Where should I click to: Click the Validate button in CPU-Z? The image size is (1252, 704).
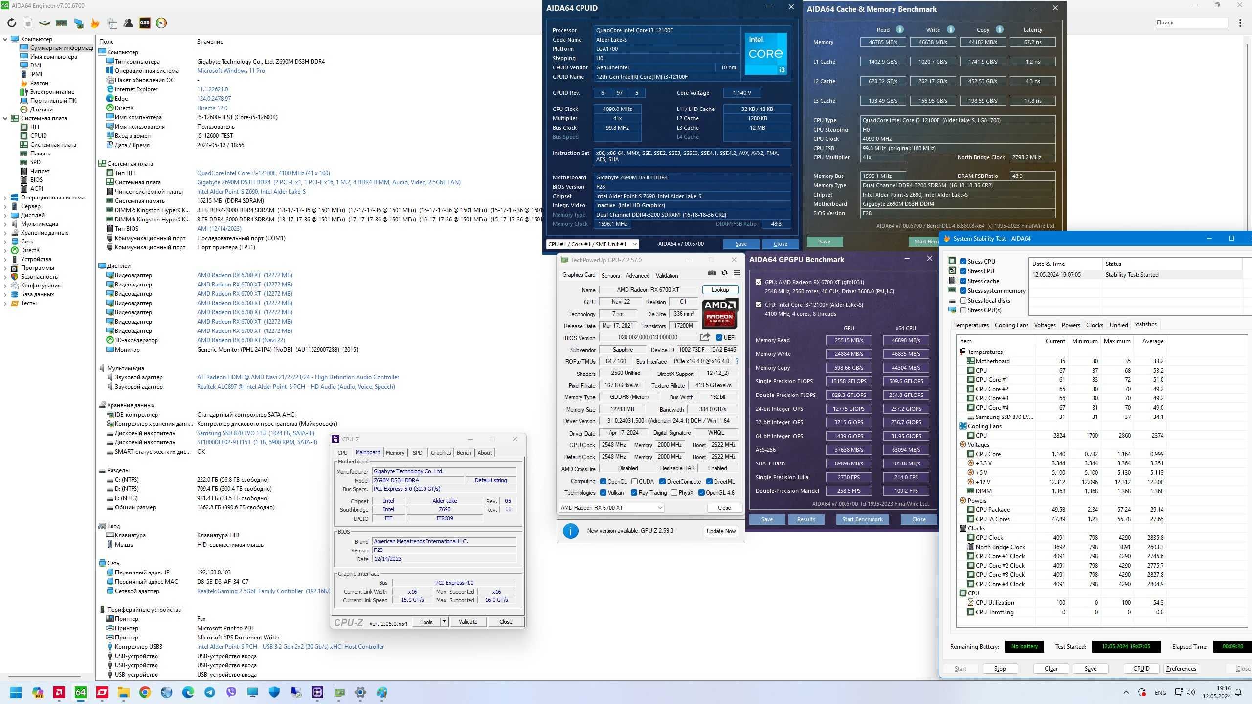pyautogui.click(x=468, y=622)
